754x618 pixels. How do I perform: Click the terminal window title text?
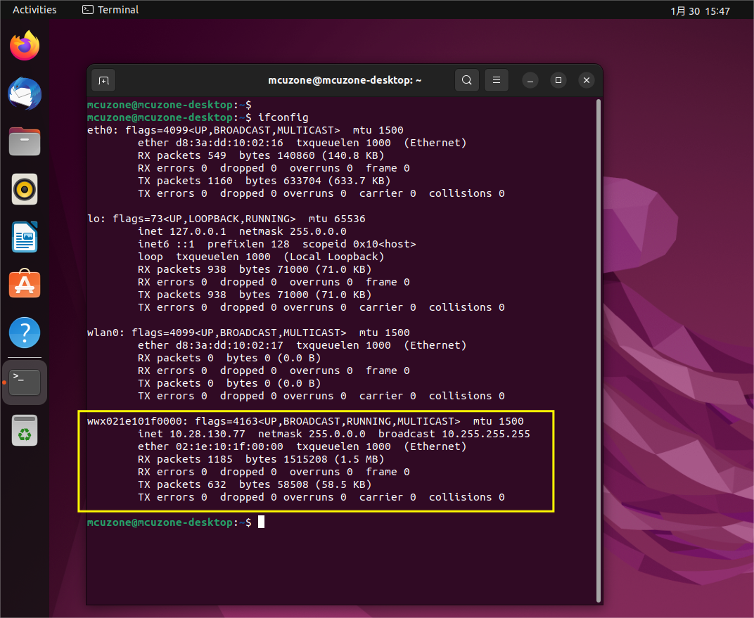click(x=345, y=80)
